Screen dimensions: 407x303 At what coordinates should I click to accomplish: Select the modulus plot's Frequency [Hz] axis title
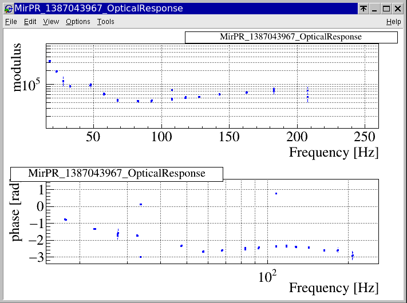pos(334,153)
